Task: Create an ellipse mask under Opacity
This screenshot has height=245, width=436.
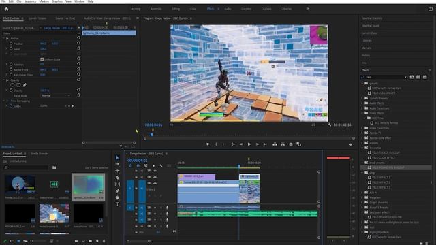Action: coord(12,85)
